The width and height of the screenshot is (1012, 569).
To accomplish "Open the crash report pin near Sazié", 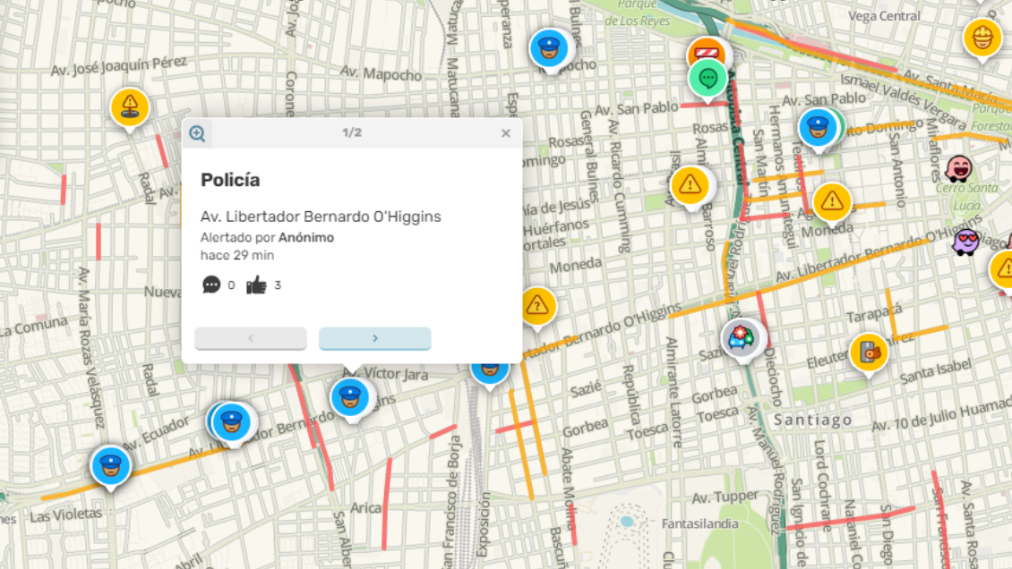I will [x=742, y=336].
